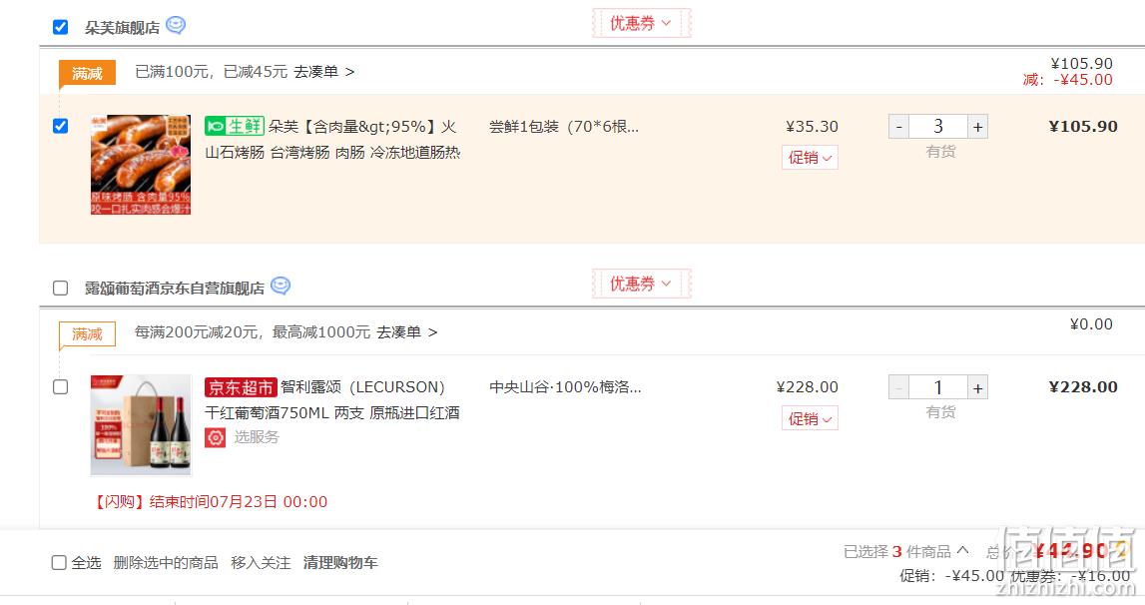Image resolution: width=1145 pixels, height=605 pixels.
Task: Click the 京东超市 red badge
Action: pos(241,387)
